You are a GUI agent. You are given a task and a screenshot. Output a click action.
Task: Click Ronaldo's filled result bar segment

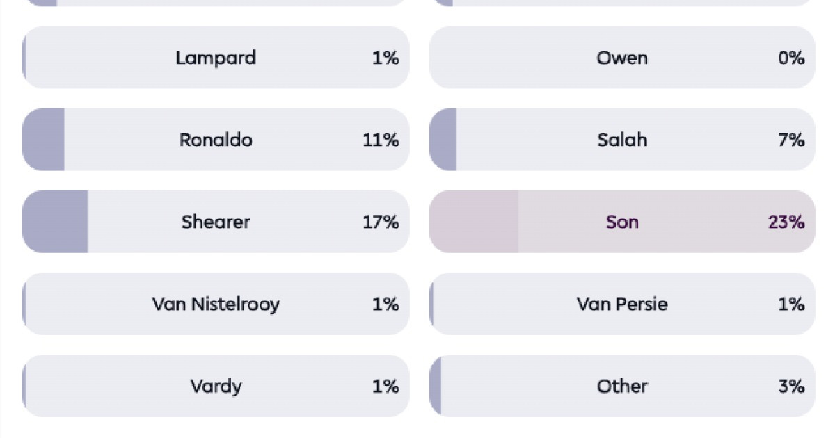(x=44, y=140)
